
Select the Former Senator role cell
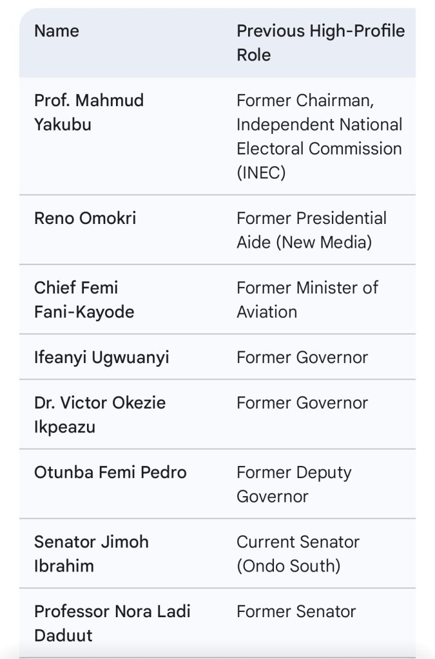pos(296,611)
